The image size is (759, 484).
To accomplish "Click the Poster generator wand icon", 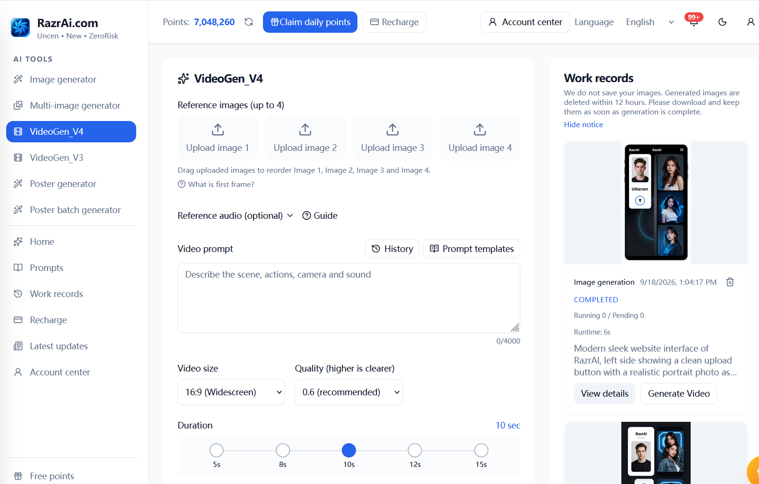I will pos(18,184).
